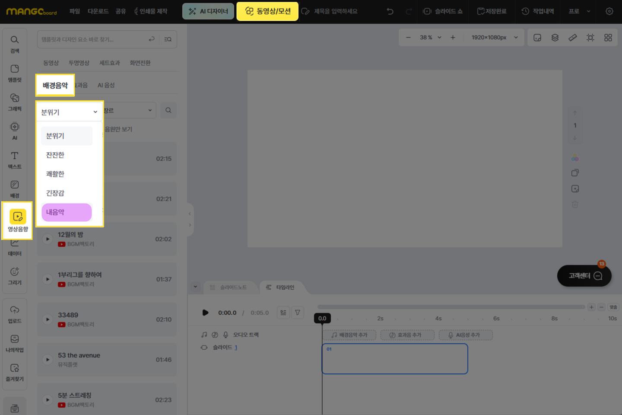Play the timeline preview
Viewport: 622px width, 415px height.
pyautogui.click(x=205, y=313)
